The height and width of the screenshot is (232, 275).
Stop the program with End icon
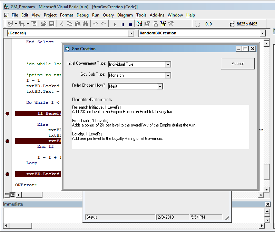tap(130, 24)
